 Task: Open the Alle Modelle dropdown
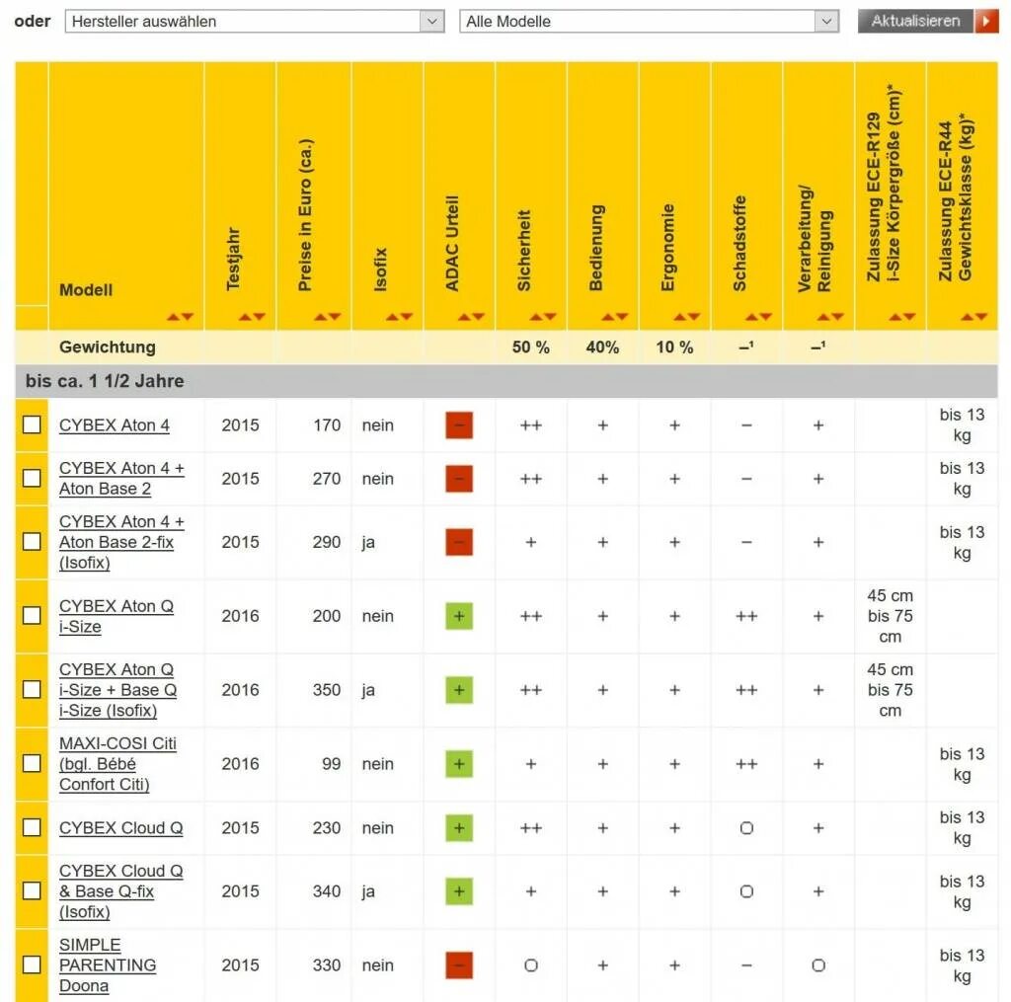tap(649, 22)
